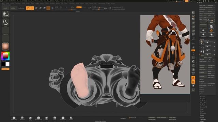Pick a hue in the color picker square

[5, 56]
